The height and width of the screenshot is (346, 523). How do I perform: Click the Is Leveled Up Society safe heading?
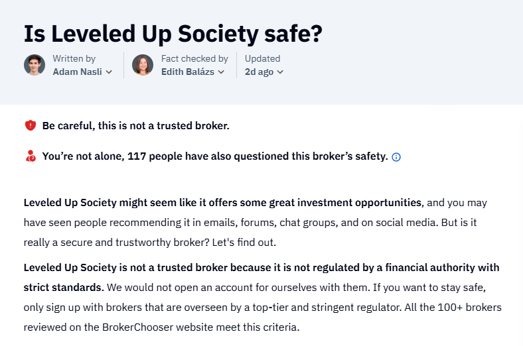pyautogui.click(x=173, y=34)
